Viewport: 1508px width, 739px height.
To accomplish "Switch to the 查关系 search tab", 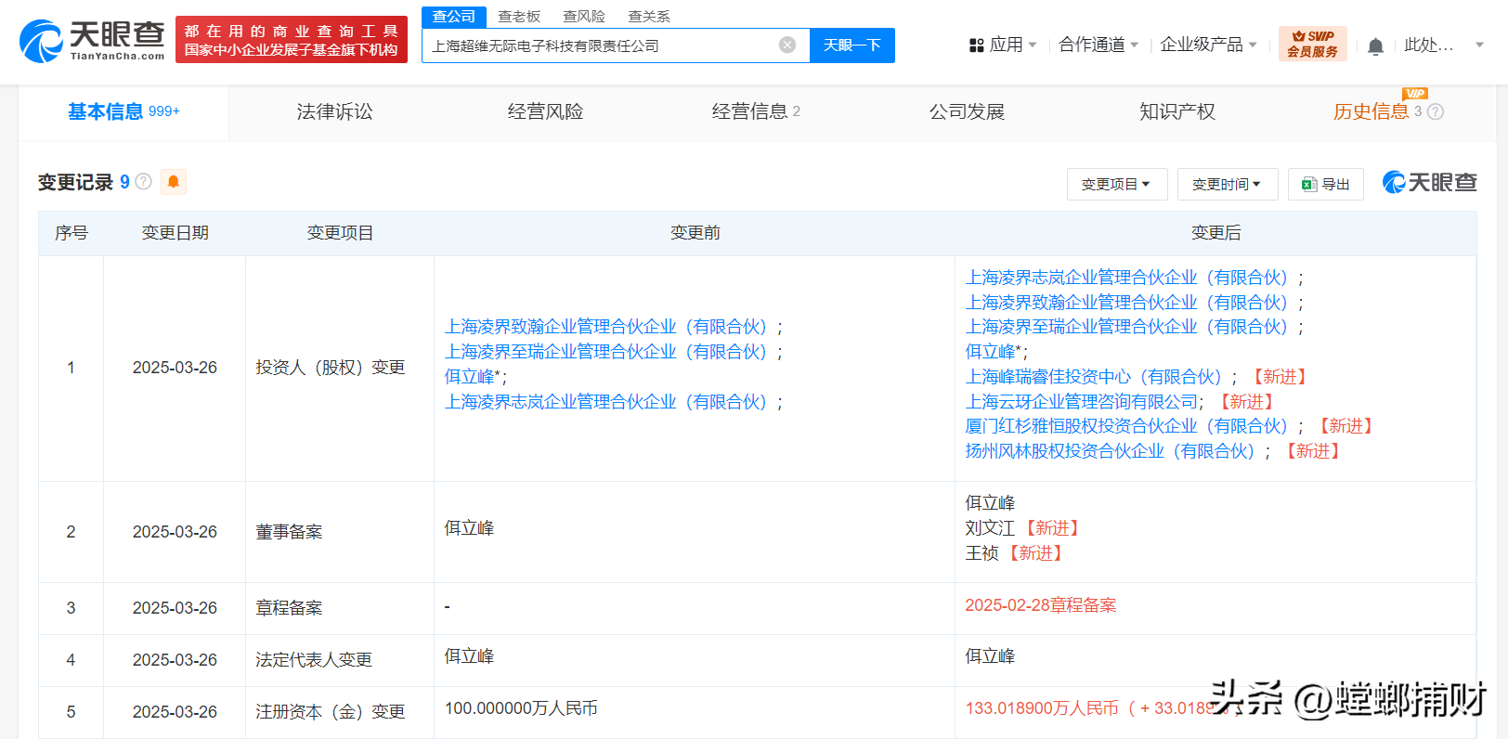I will pos(649,17).
